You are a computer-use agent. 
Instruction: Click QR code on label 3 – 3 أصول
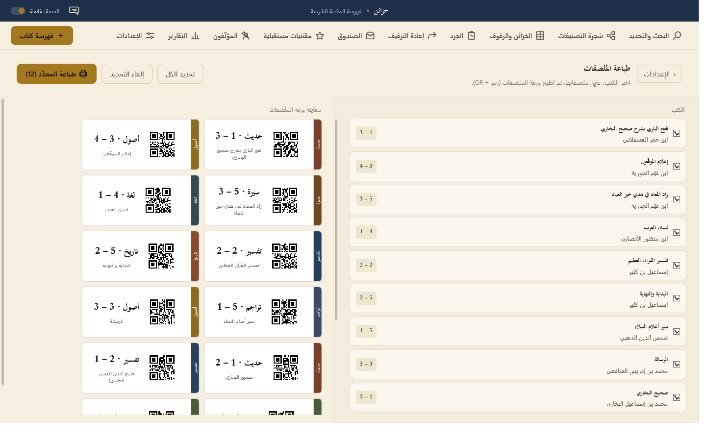tap(162, 312)
